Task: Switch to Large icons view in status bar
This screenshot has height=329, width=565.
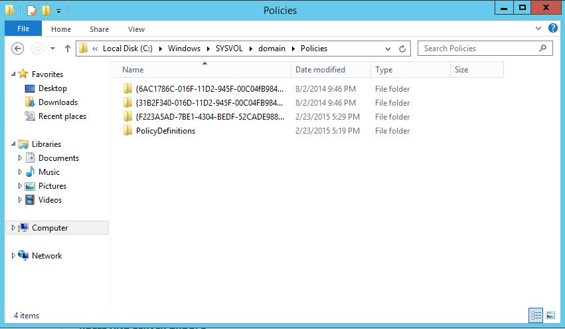Action: (550, 315)
